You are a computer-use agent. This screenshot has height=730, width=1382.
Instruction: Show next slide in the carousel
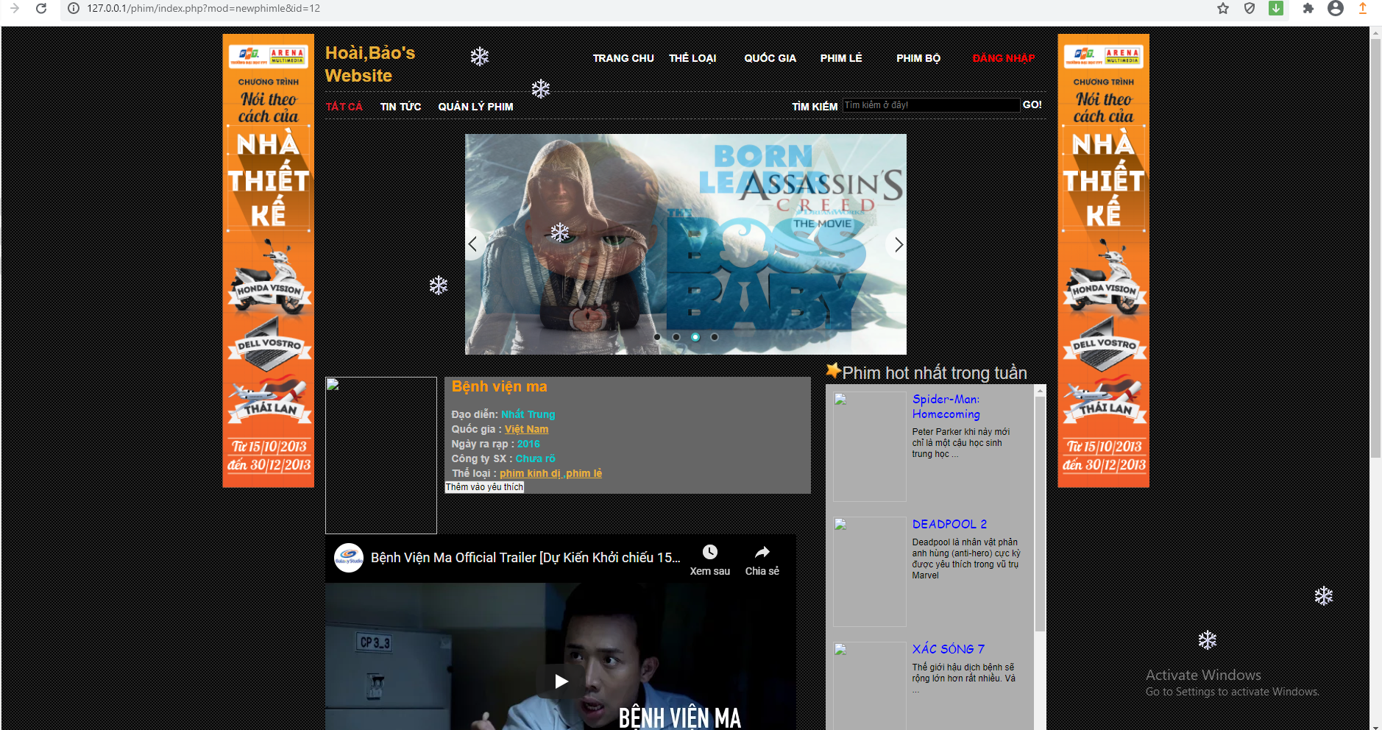coord(898,244)
